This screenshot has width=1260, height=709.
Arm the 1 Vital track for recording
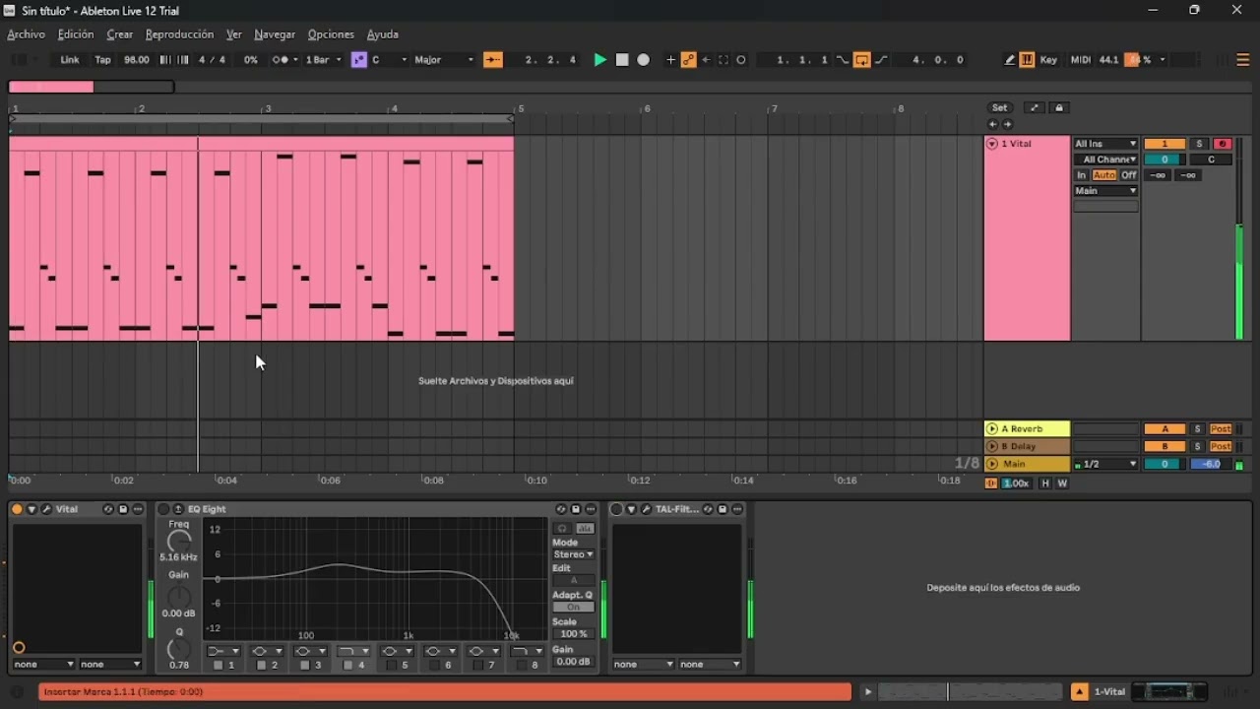tap(1223, 144)
